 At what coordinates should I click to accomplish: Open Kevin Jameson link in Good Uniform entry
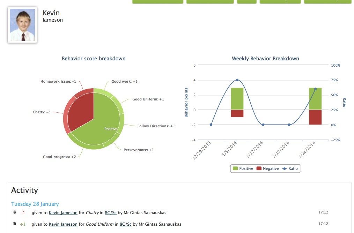coord(63,224)
